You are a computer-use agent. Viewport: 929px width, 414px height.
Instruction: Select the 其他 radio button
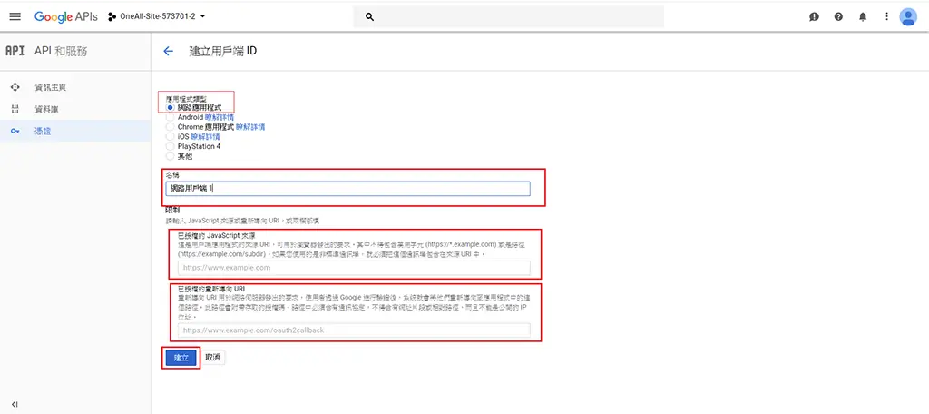tap(171, 156)
